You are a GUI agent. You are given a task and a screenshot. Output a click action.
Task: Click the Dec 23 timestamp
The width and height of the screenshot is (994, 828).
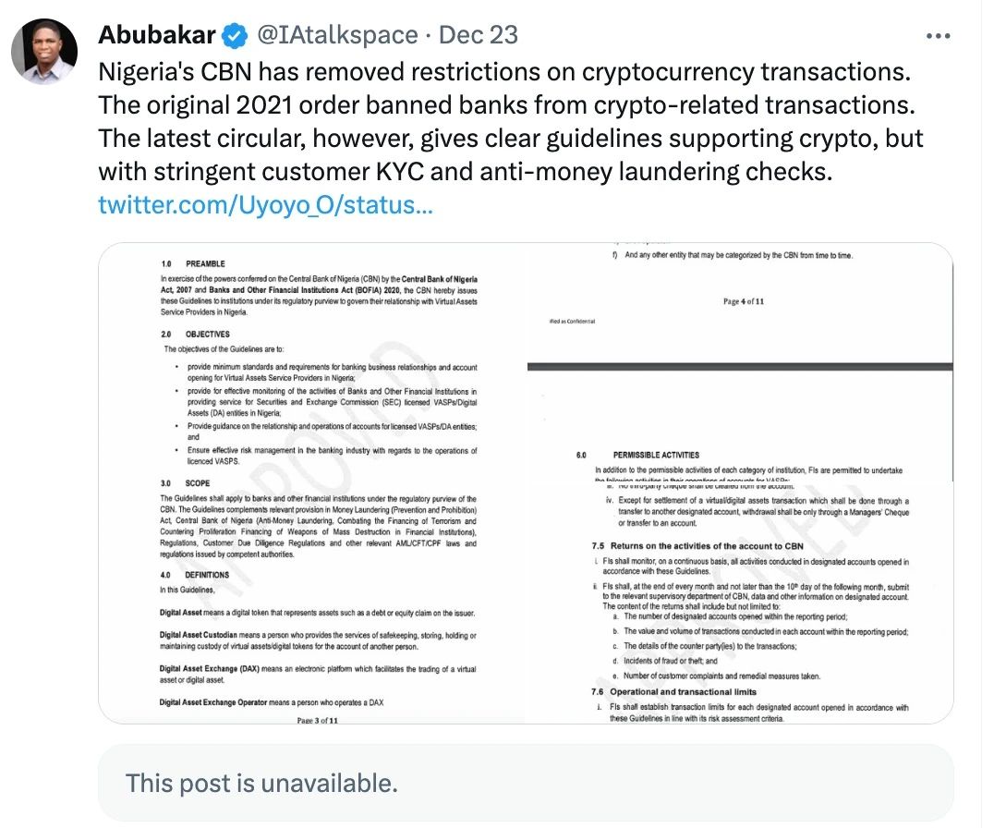[478, 35]
